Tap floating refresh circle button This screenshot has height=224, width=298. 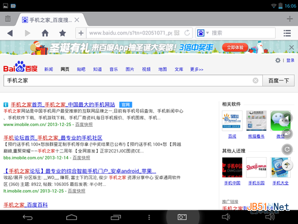point(287,149)
